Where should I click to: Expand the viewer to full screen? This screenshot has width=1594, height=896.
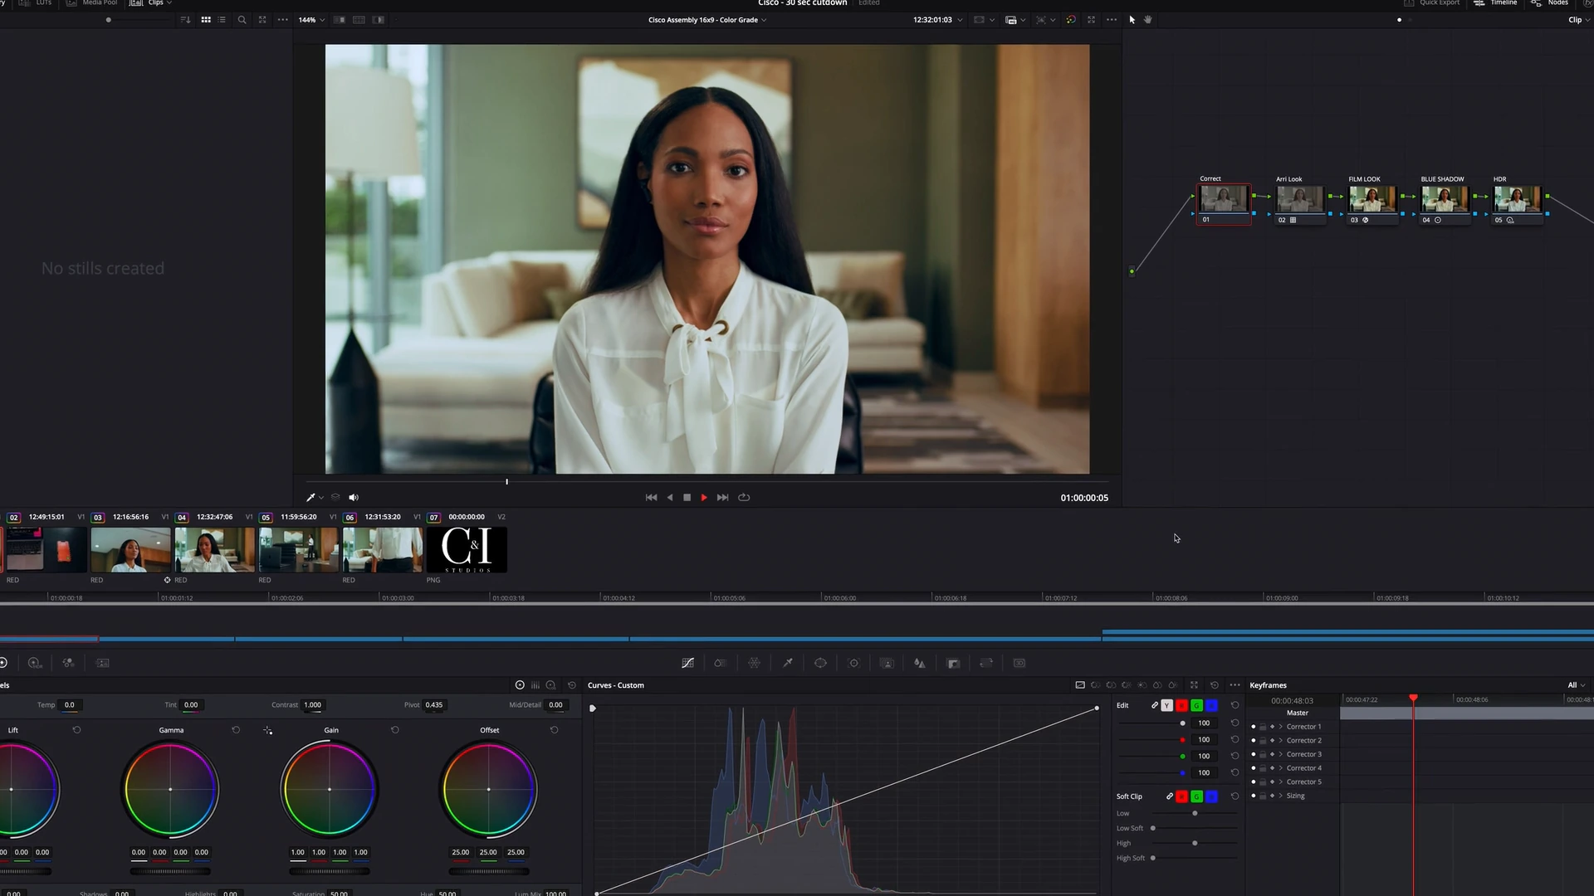click(1091, 20)
